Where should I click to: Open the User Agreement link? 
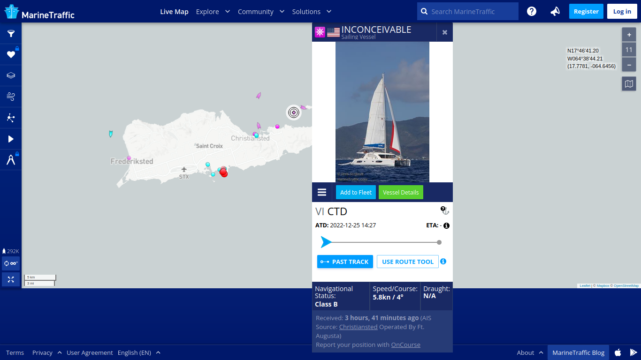tap(90, 352)
